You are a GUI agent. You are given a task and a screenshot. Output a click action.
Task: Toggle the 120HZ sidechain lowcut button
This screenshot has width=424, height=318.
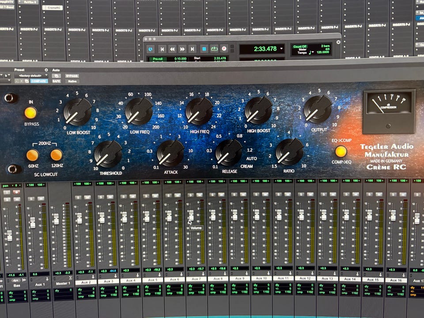[57, 155]
